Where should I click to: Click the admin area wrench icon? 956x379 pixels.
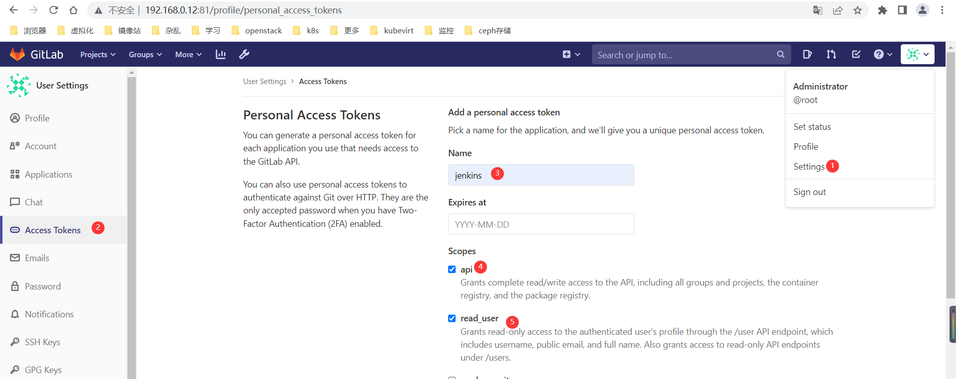tap(244, 54)
